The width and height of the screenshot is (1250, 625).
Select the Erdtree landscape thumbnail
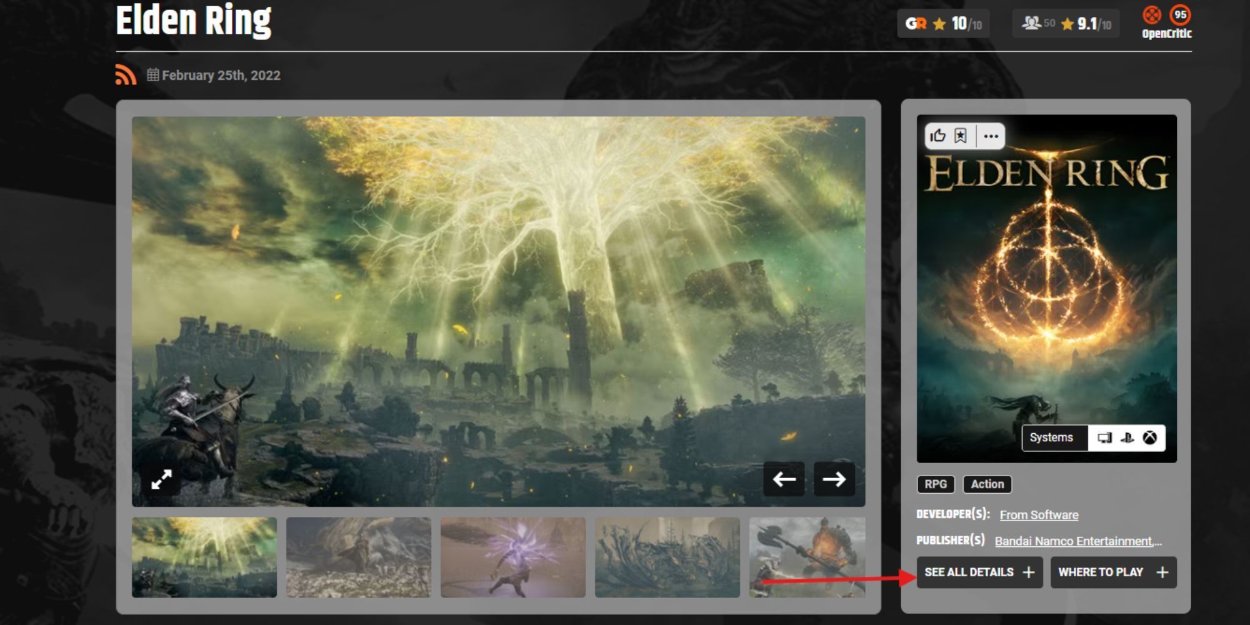click(x=204, y=557)
